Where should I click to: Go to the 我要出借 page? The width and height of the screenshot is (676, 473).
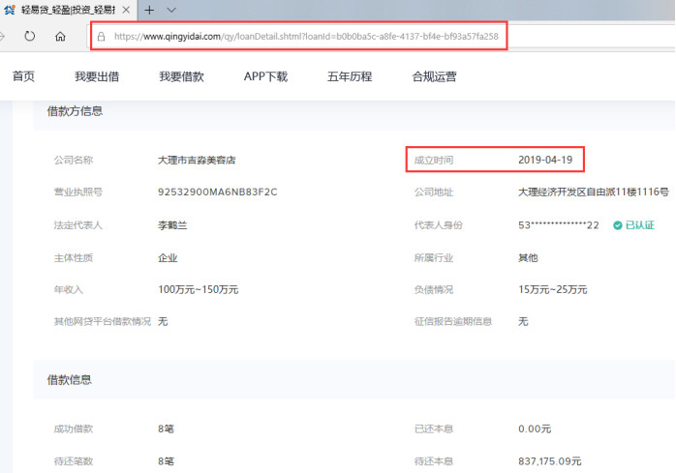(95, 77)
